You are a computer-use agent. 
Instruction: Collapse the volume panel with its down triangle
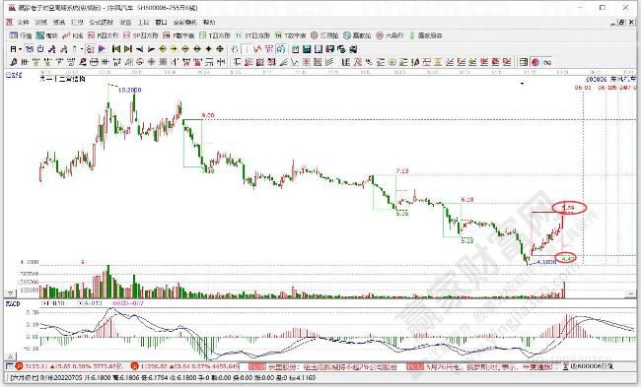[x=10, y=293]
